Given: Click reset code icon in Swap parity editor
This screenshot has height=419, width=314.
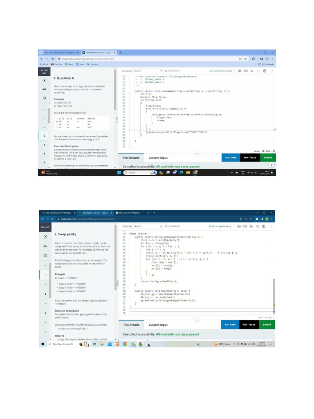Looking at the screenshot, I should point(258,226).
